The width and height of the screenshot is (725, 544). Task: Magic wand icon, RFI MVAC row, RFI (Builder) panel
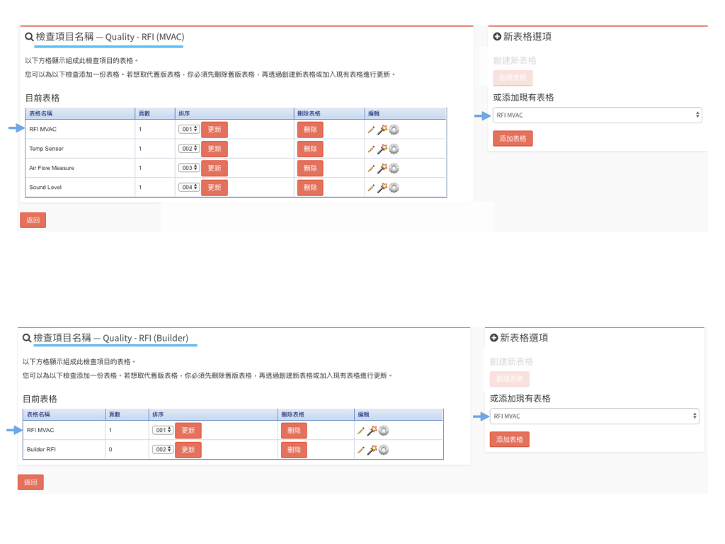(372, 431)
